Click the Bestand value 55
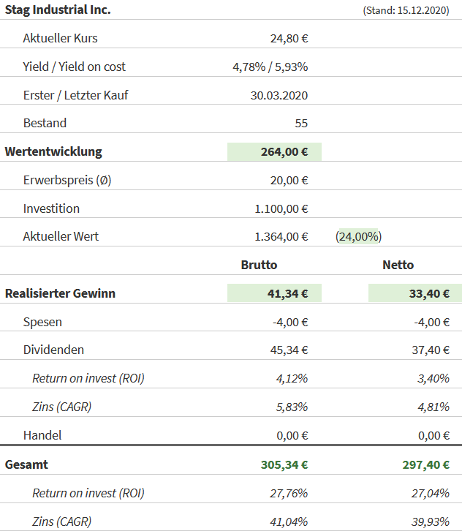The image size is (462, 531). [301, 123]
